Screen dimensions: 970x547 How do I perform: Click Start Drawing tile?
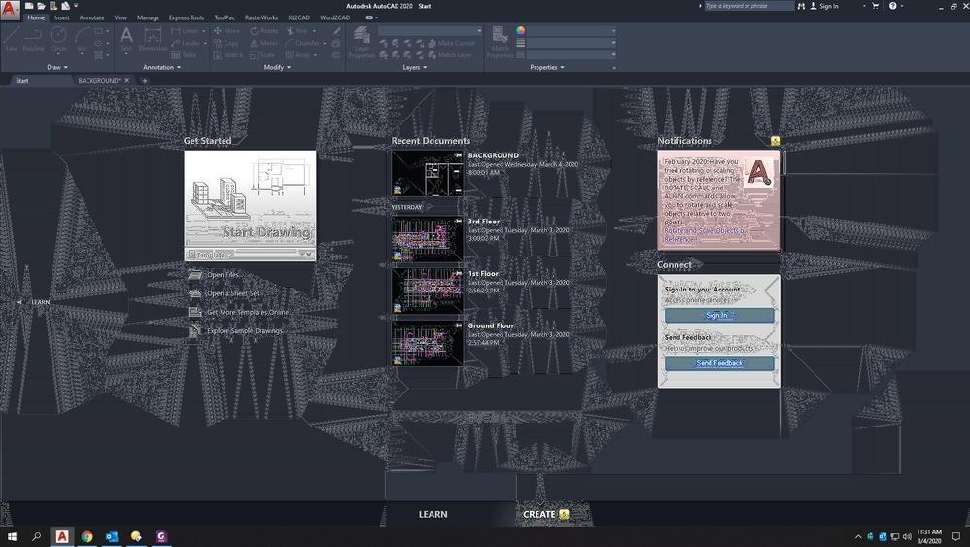tap(250, 199)
